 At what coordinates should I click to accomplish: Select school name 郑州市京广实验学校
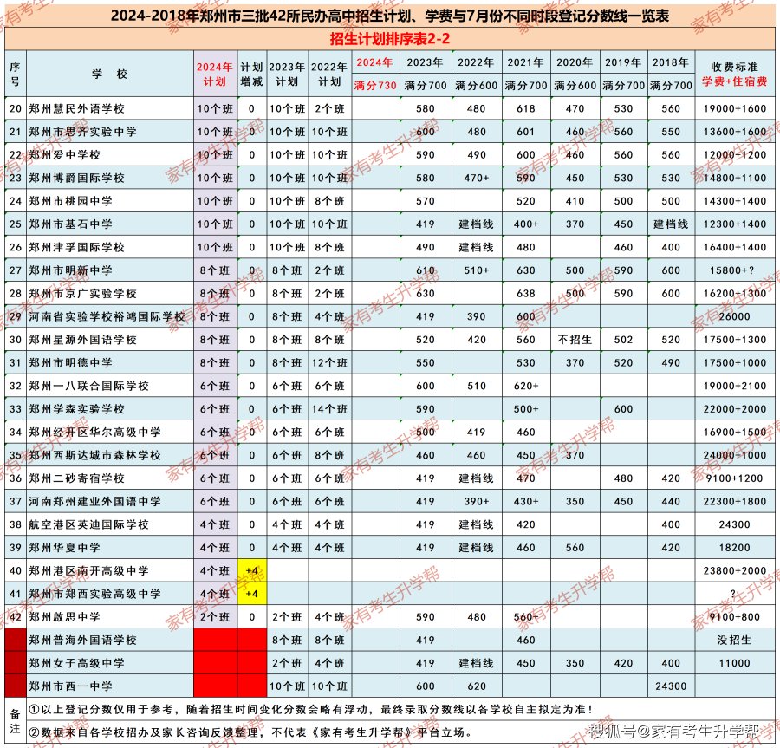coord(82,294)
